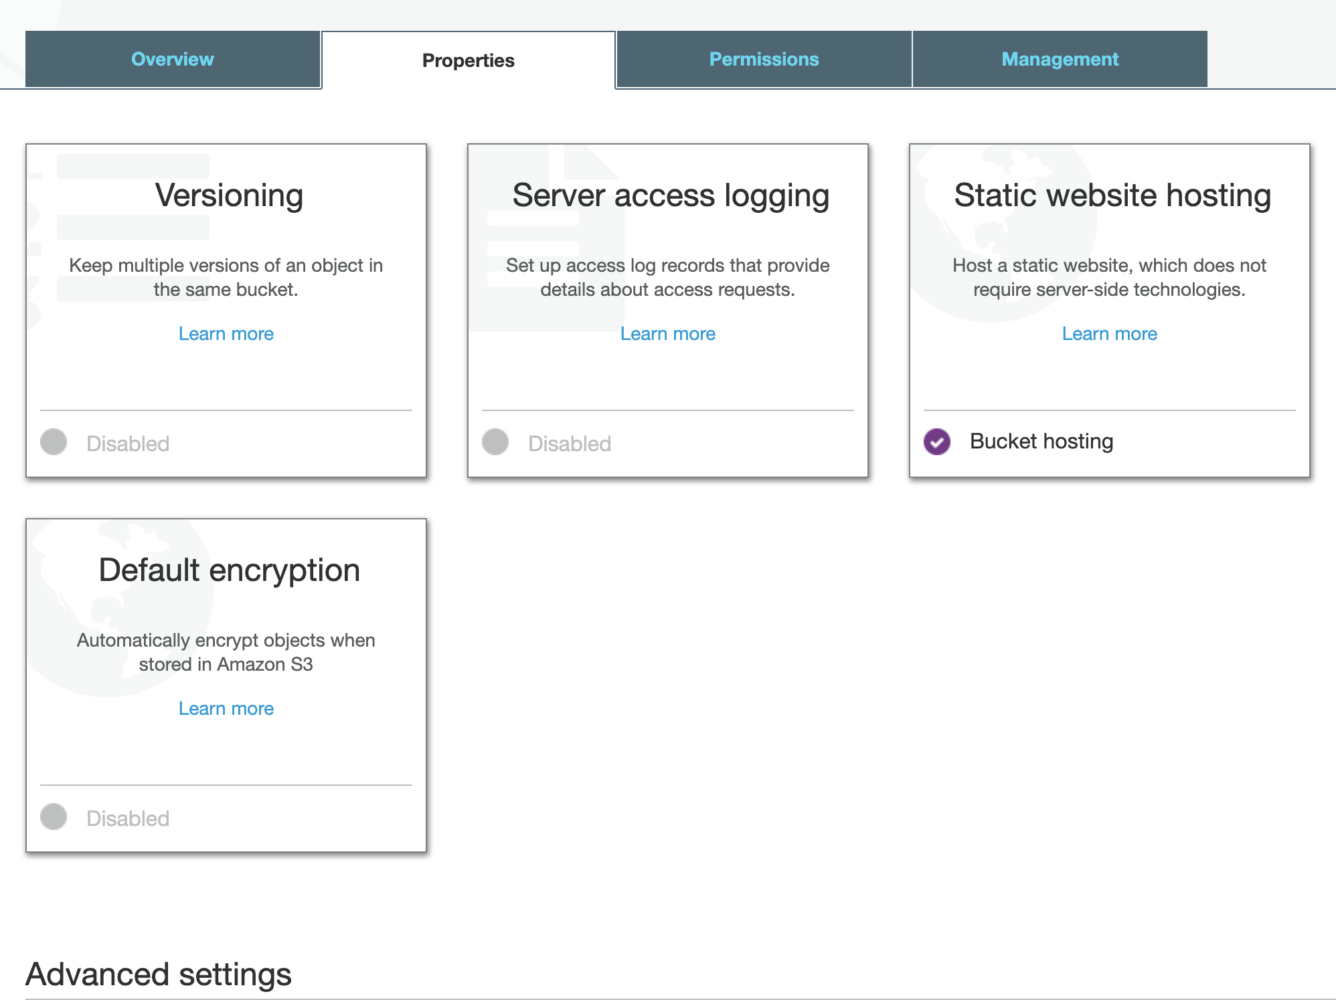Screen dimensions: 1336x1000
Task: Open Learn more link under Server access logging
Action: [x=667, y=333]
